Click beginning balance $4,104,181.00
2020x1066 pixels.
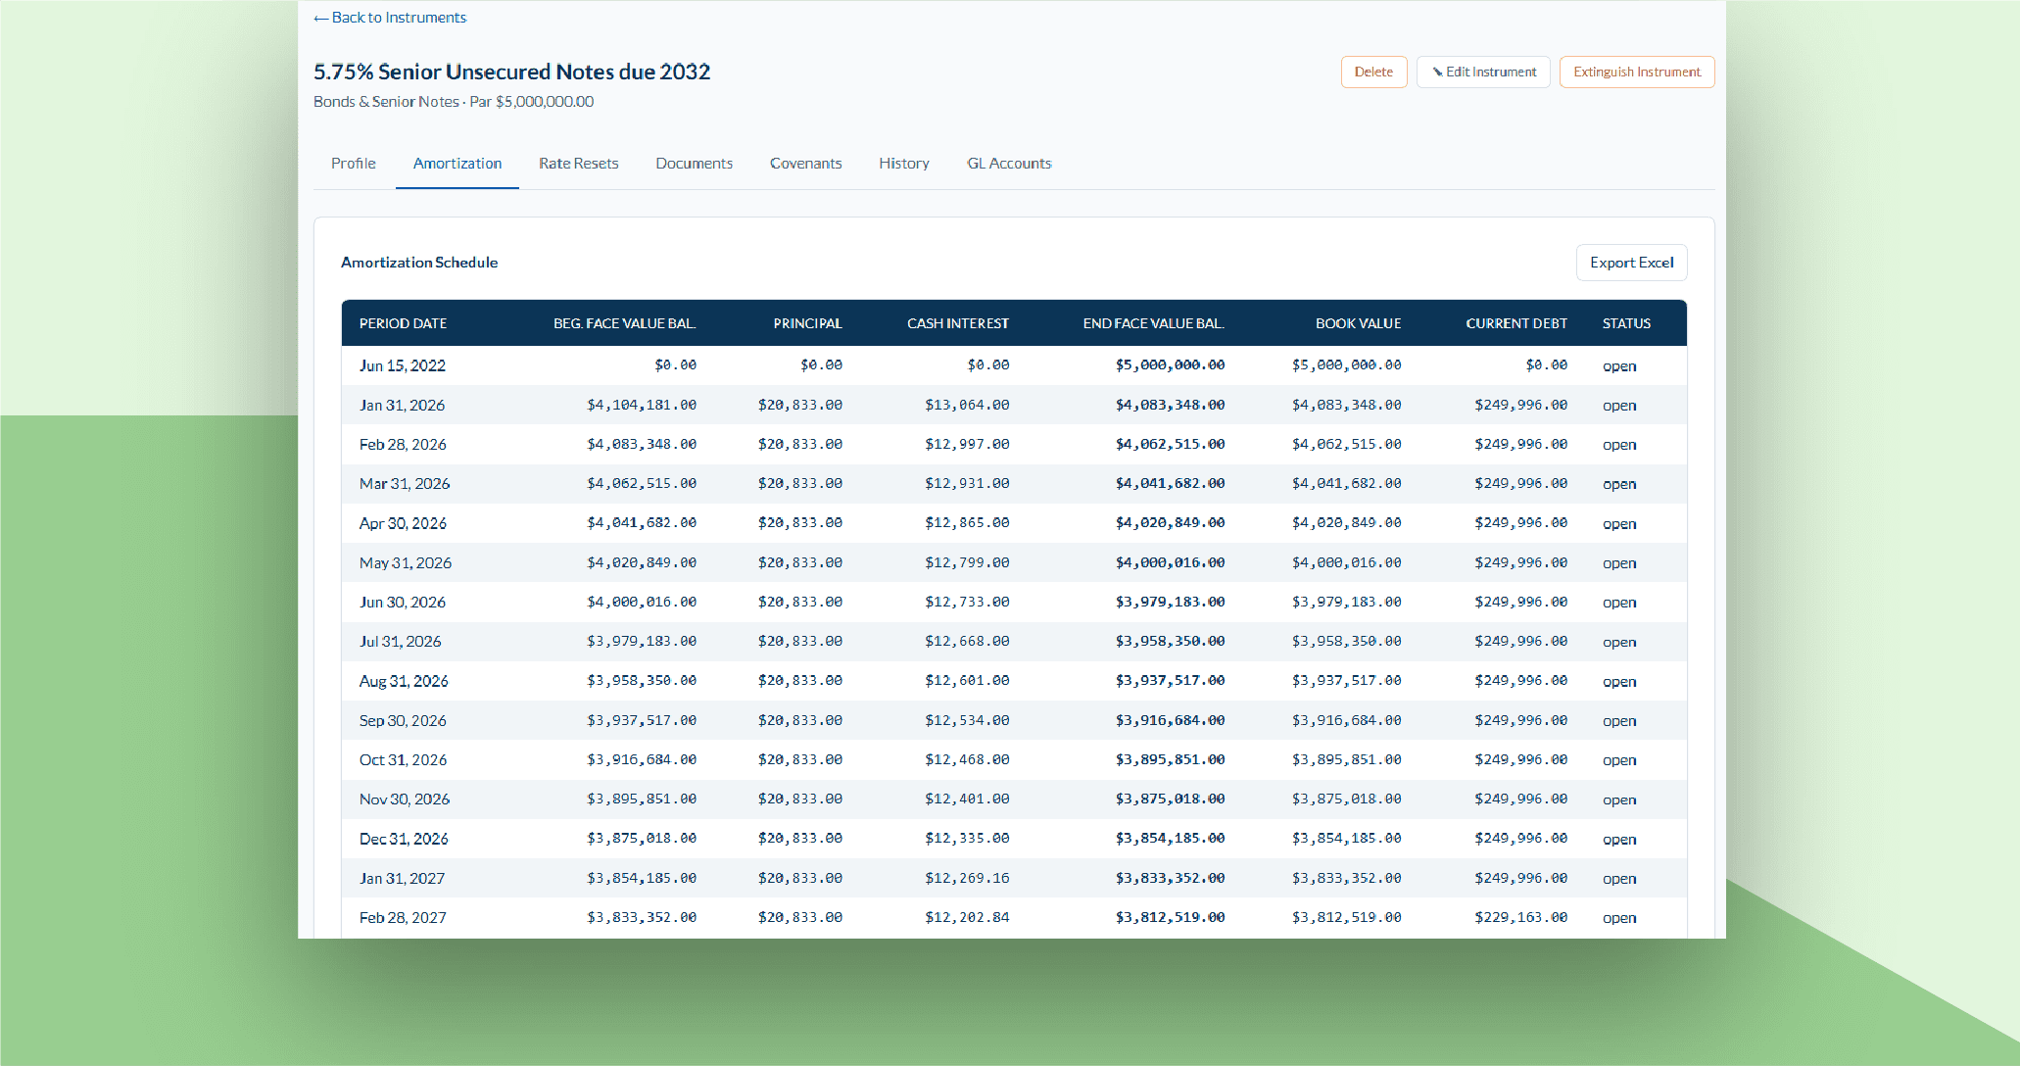(642, 405)
